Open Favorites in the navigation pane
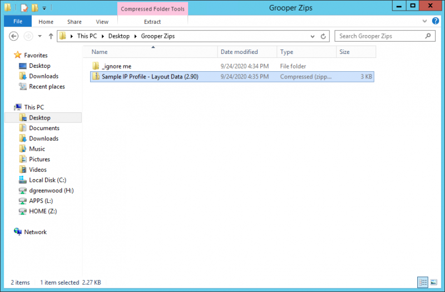445x292 pixels. (x=36, y=55)
